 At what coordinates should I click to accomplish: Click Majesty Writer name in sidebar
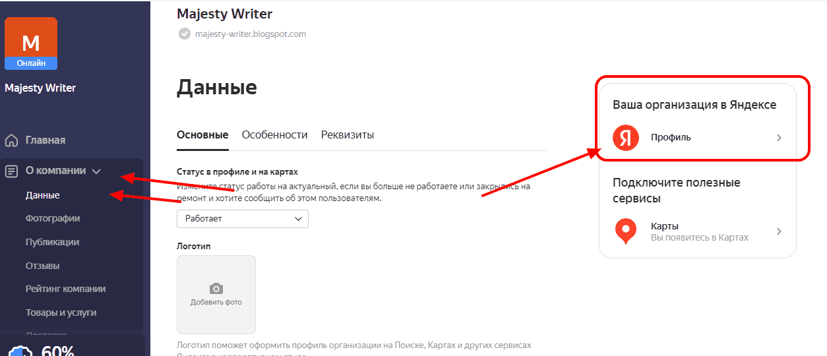click(40, 88)
